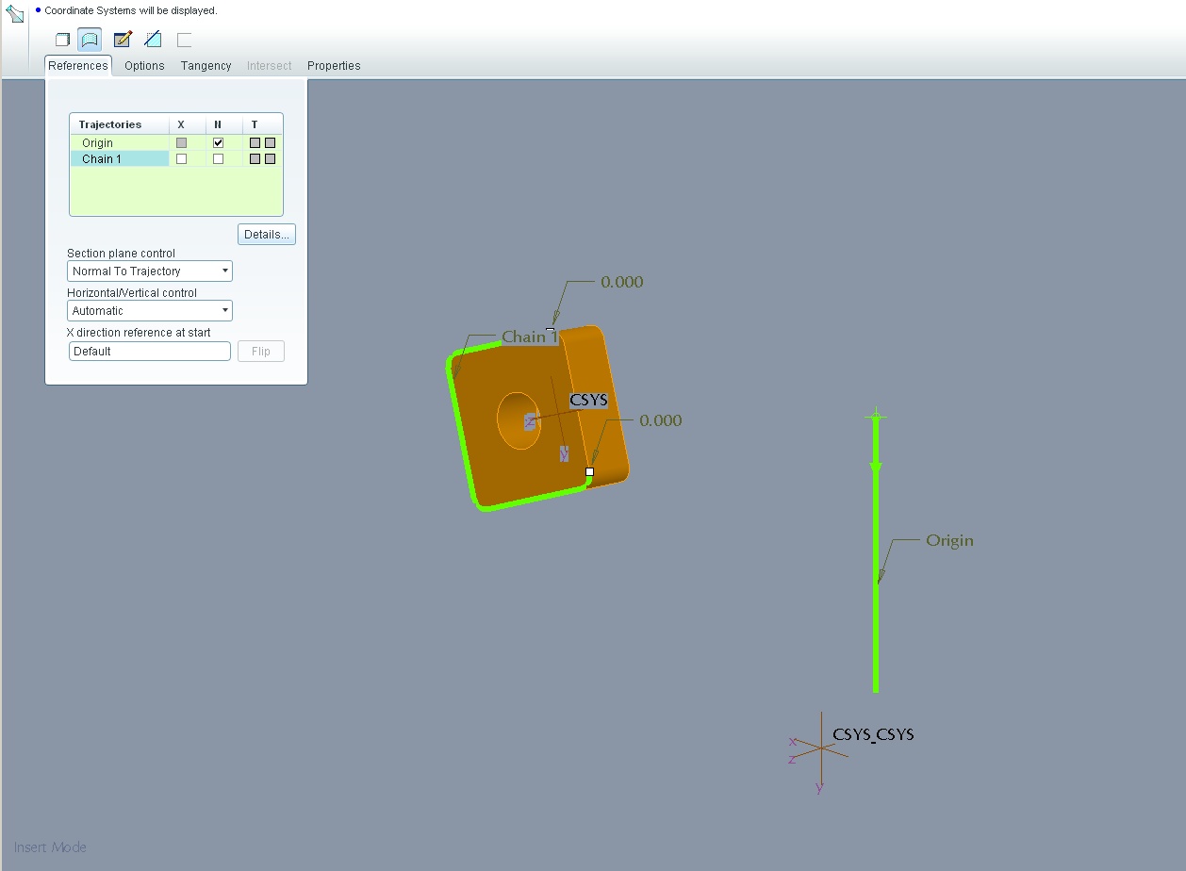1186x871 pixels.
Task: Toggle first T checkbox for Origin
Action: pos(255,143)
